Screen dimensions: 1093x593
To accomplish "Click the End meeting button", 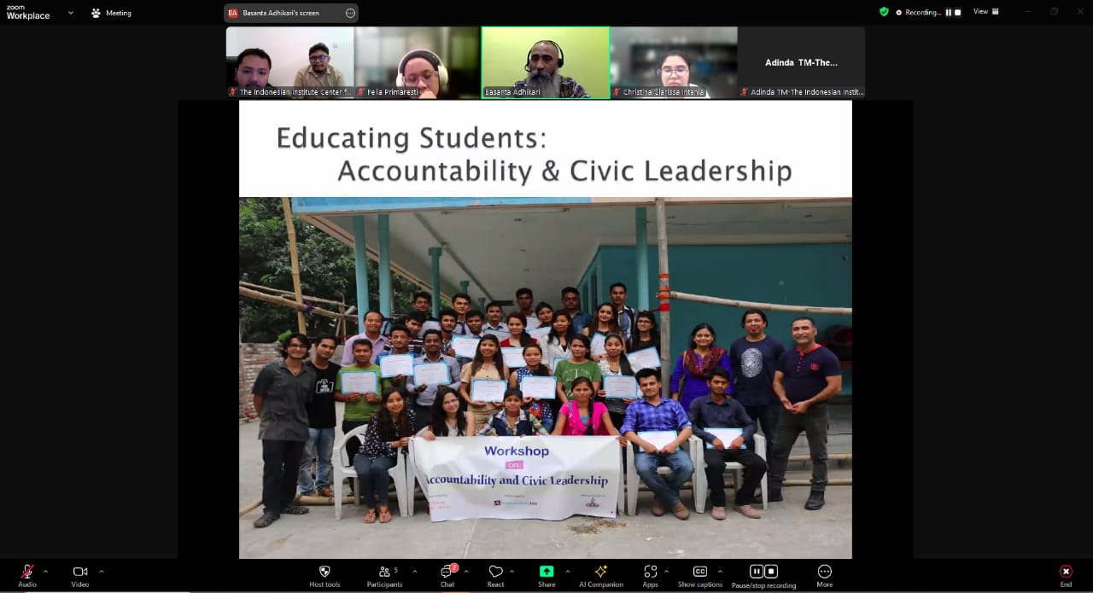I will [x=1066, y=572].
